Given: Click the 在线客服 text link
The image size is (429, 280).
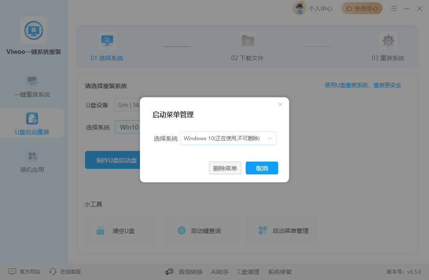Looking at the screenshot, I should [x=71, y=271].
